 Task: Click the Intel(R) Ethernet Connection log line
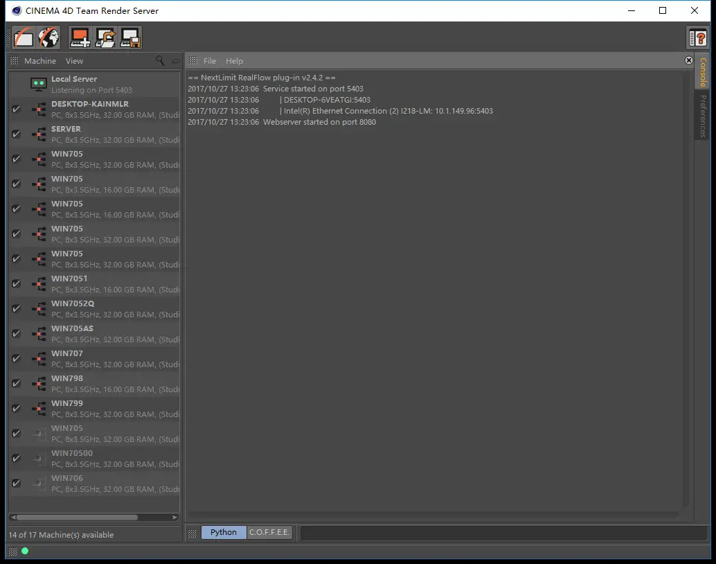[x=340, y=111]
